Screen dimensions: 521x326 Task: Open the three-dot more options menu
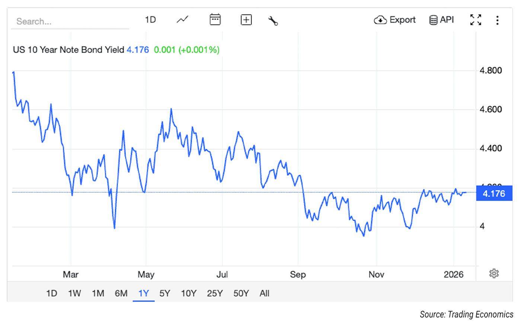[x=497, y=20]
